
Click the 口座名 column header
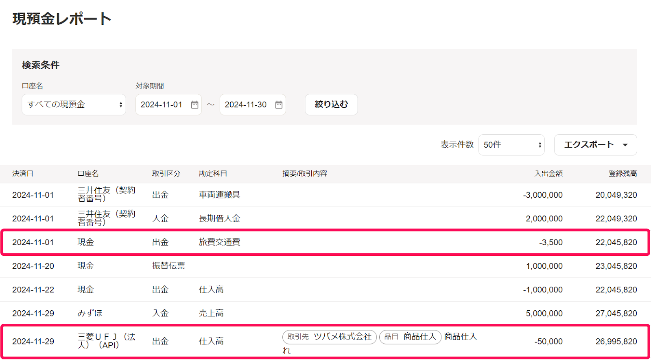point(88,174)
